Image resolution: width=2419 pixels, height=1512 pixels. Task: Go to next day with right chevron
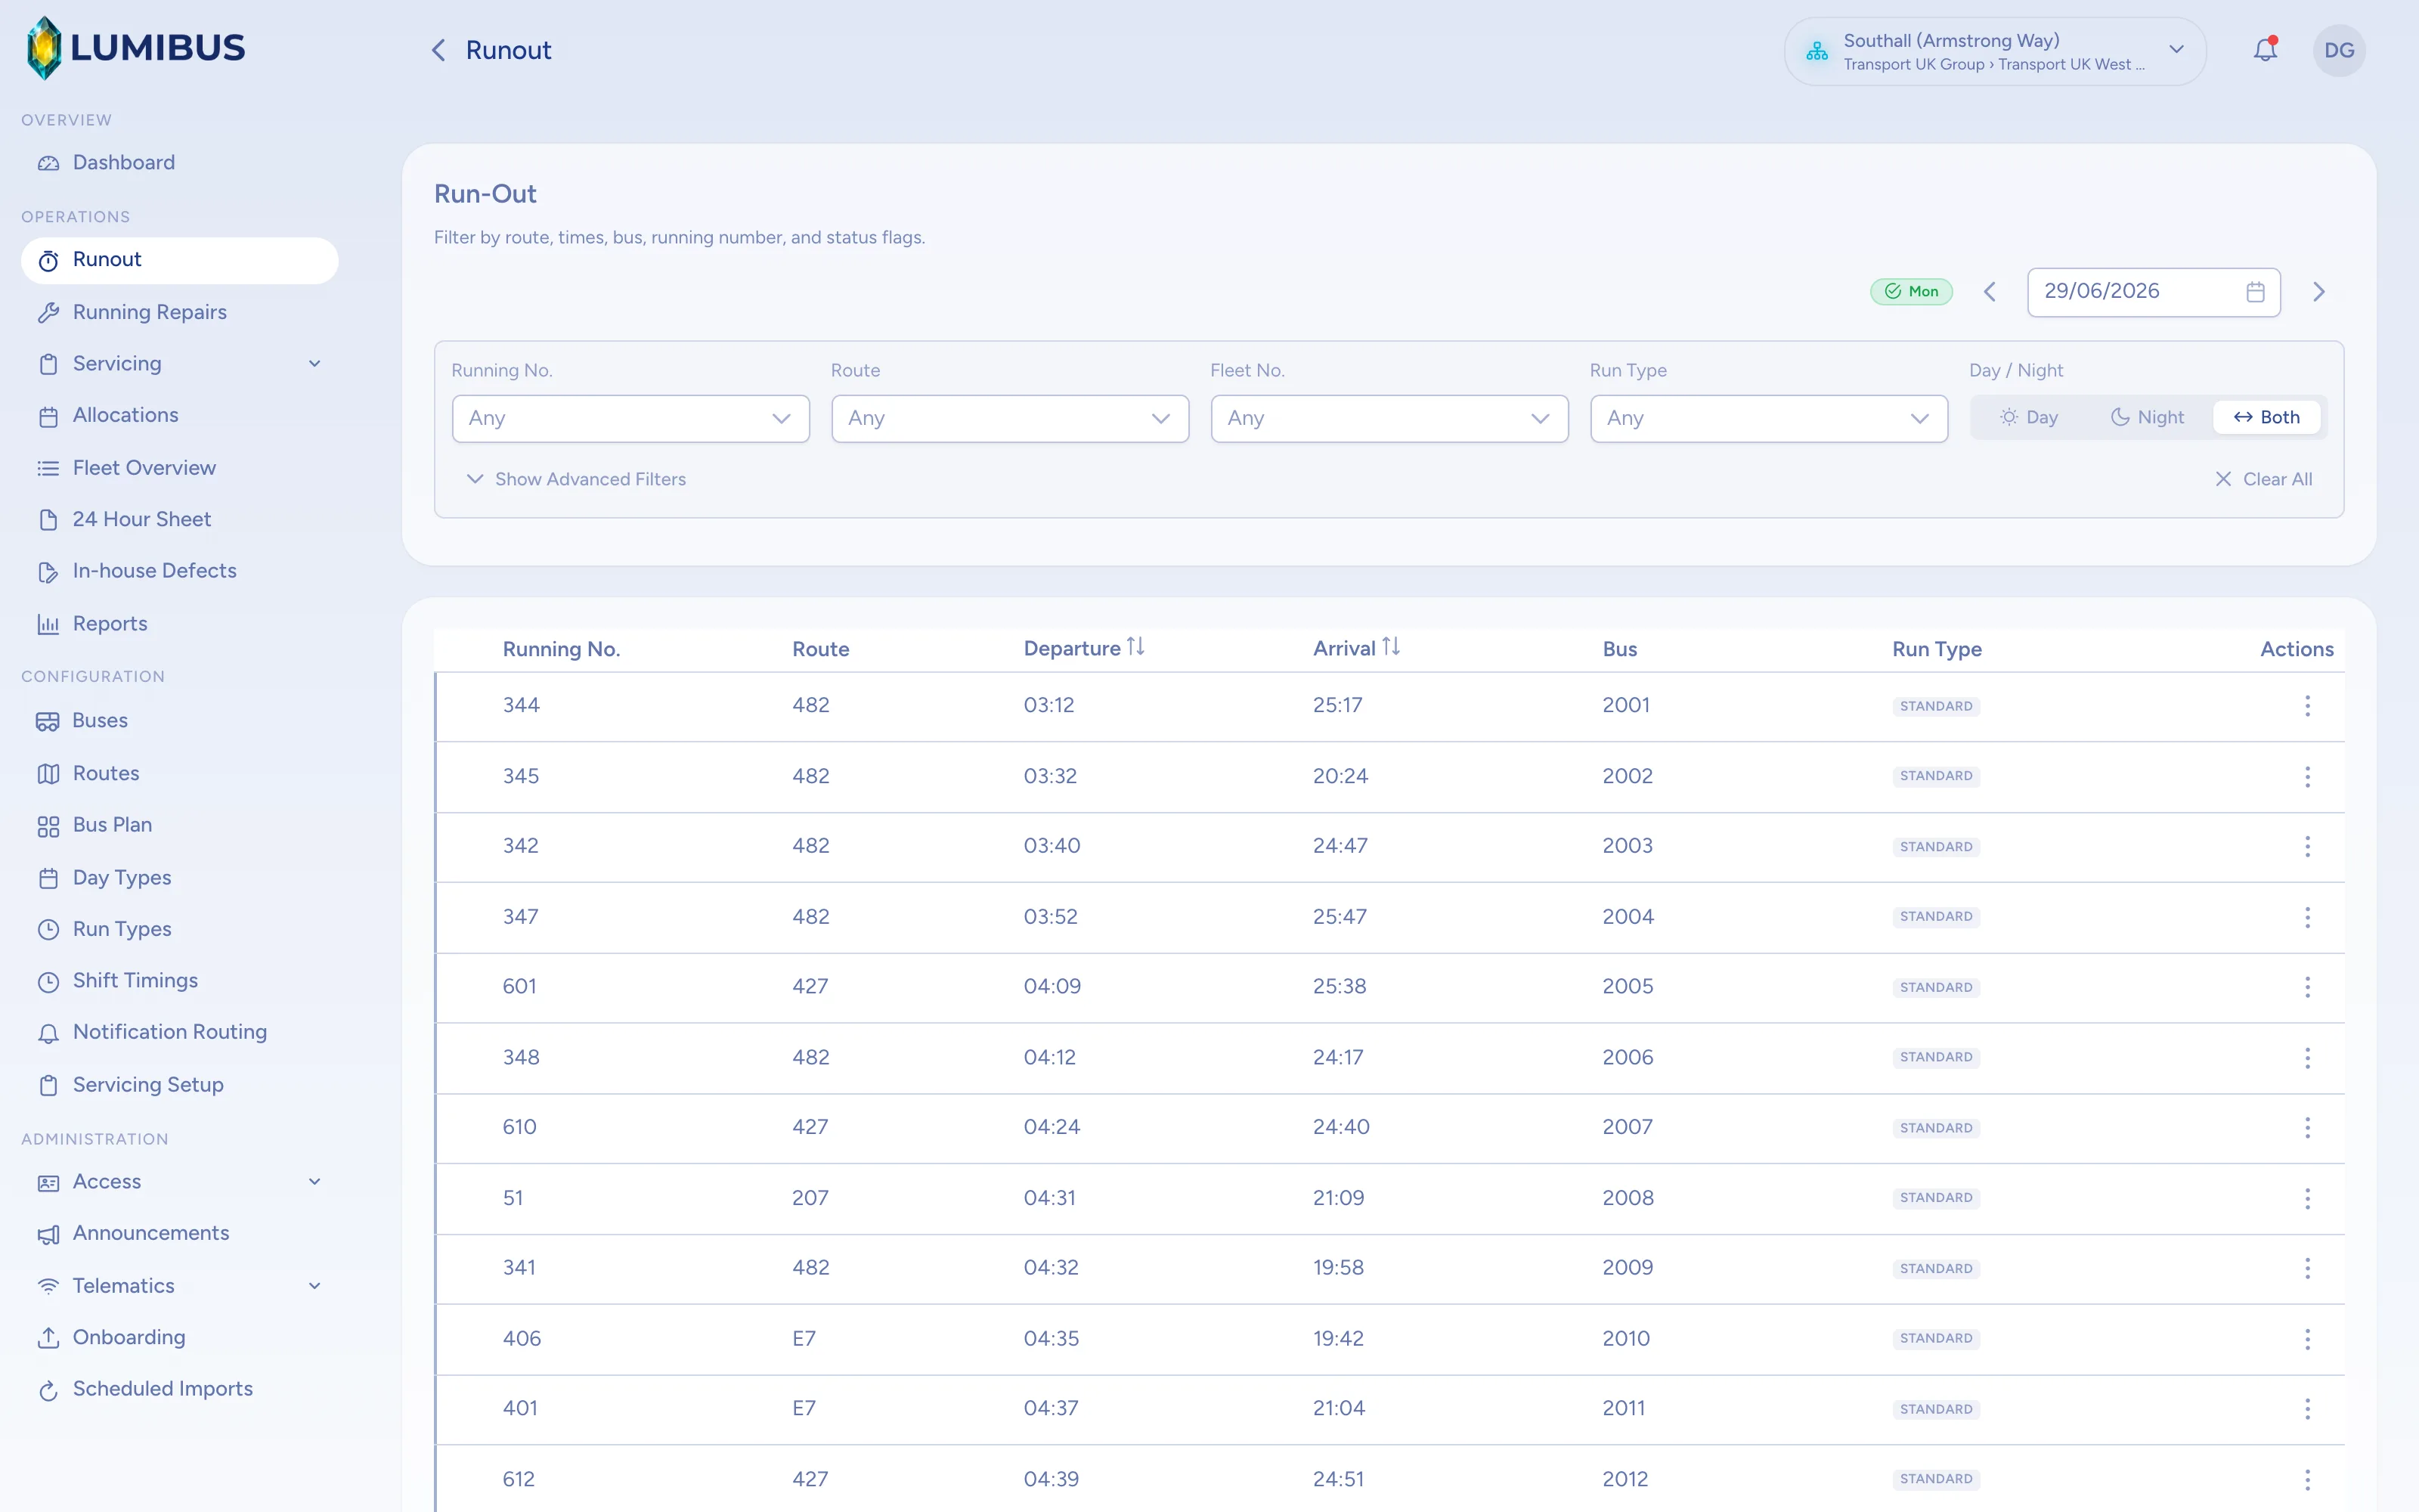[2319, 292]
